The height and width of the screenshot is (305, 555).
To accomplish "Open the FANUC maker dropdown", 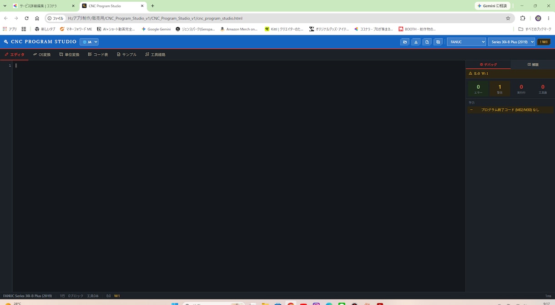I will (x=466, y=42).
